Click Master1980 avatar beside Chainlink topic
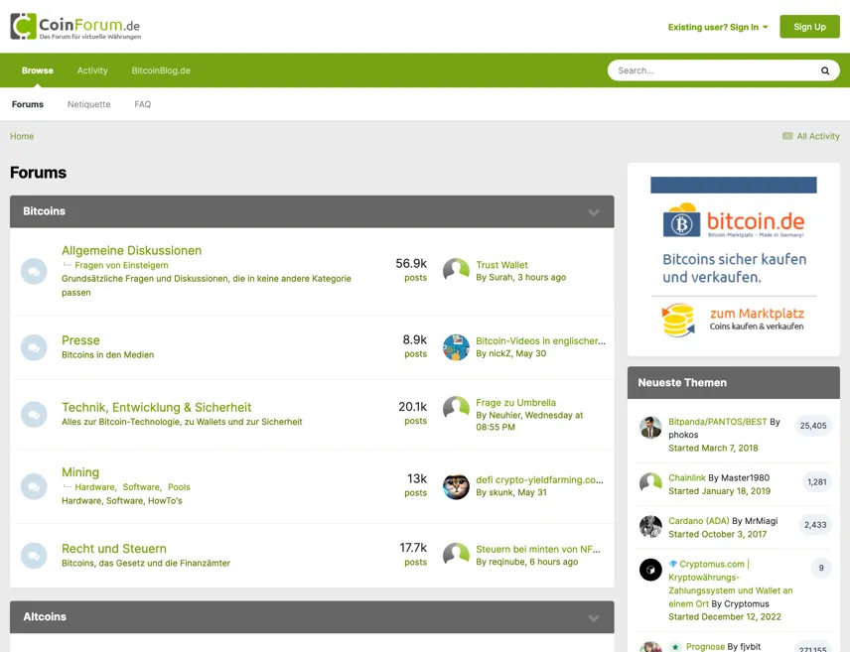The image size is (850, 652). (650, 483)
